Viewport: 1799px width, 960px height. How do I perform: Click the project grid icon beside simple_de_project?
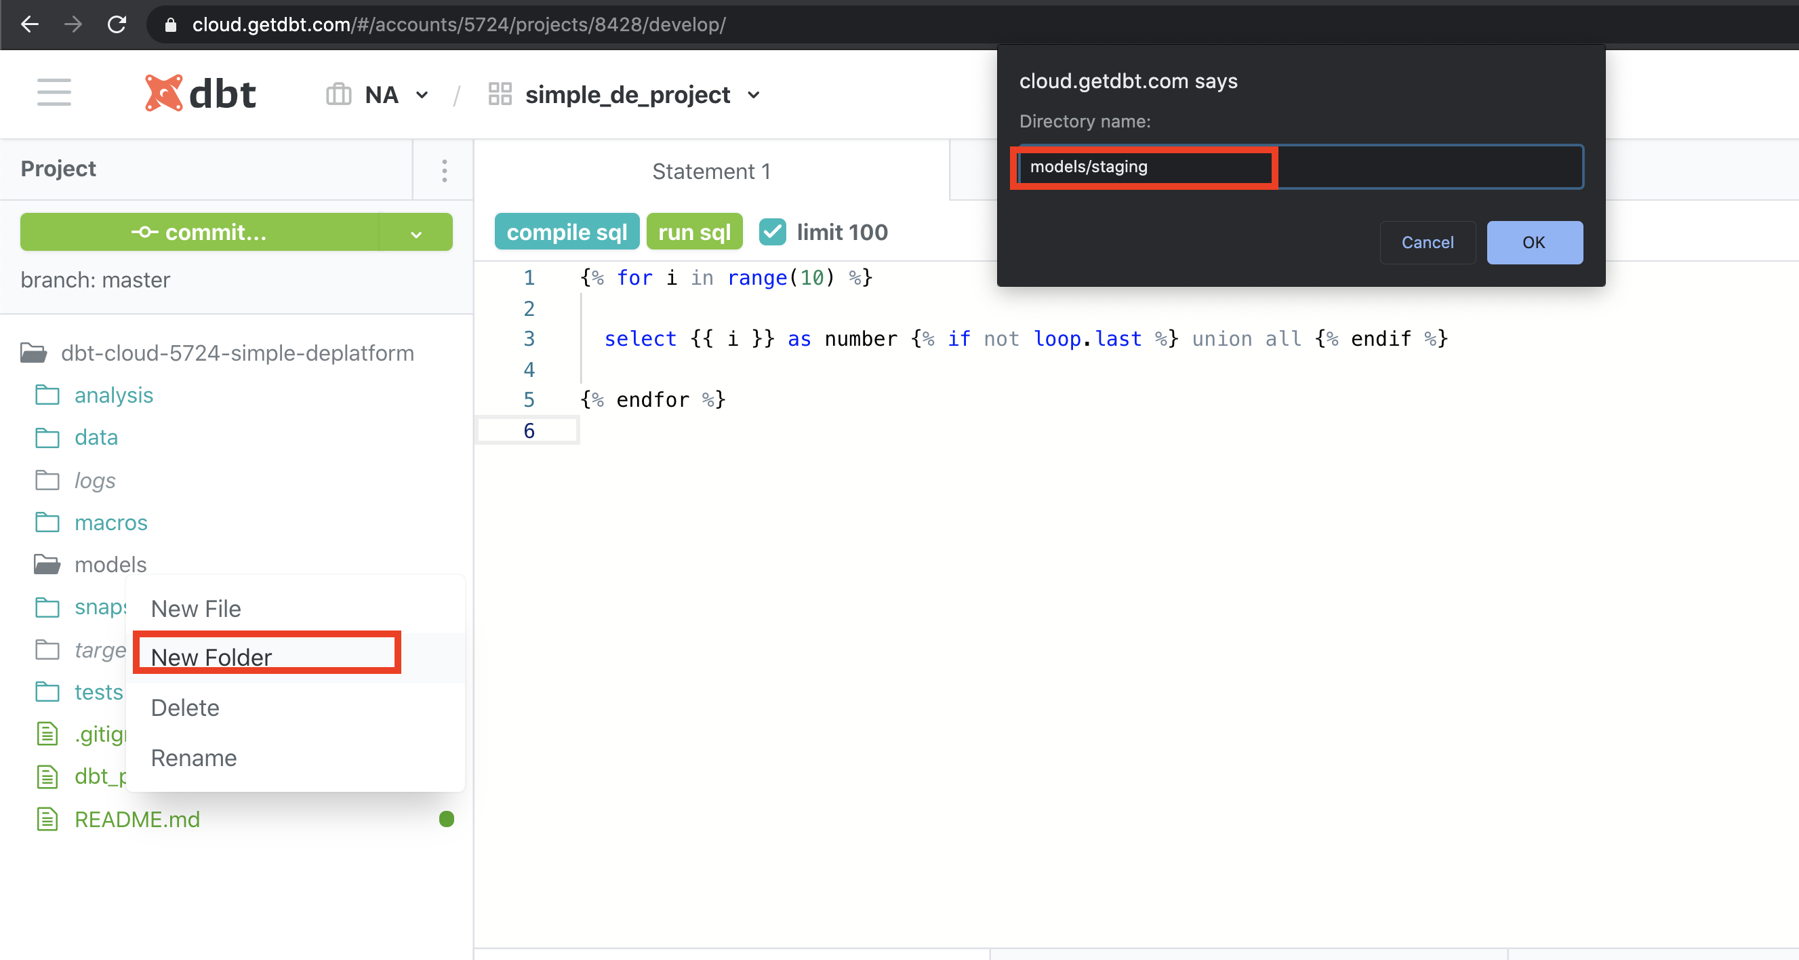point(500,94)
